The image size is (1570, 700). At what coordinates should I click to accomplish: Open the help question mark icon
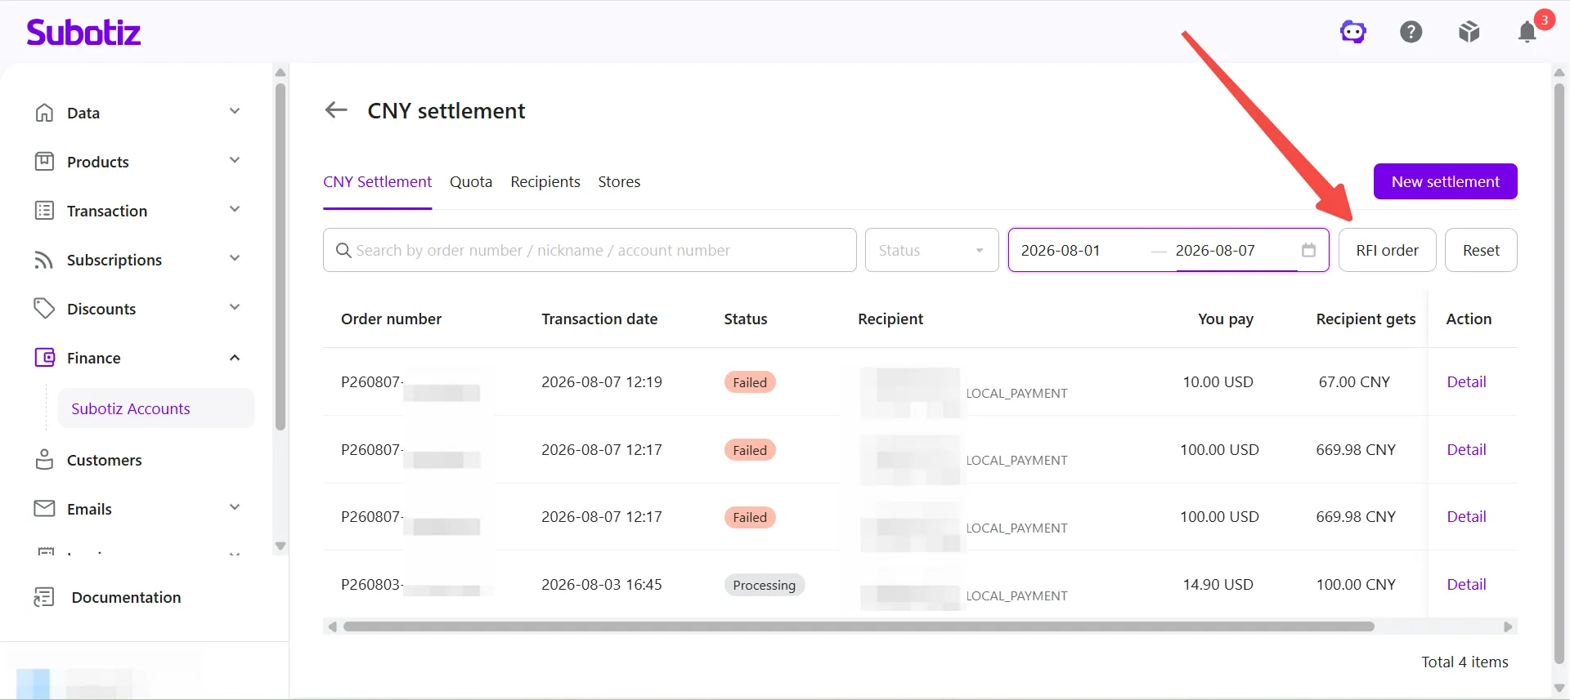[1411, 32]
